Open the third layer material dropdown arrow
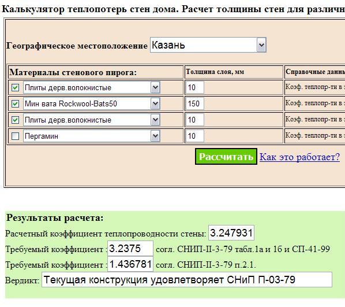The height and width of the screenshot is (307, 345). point(155,120)
